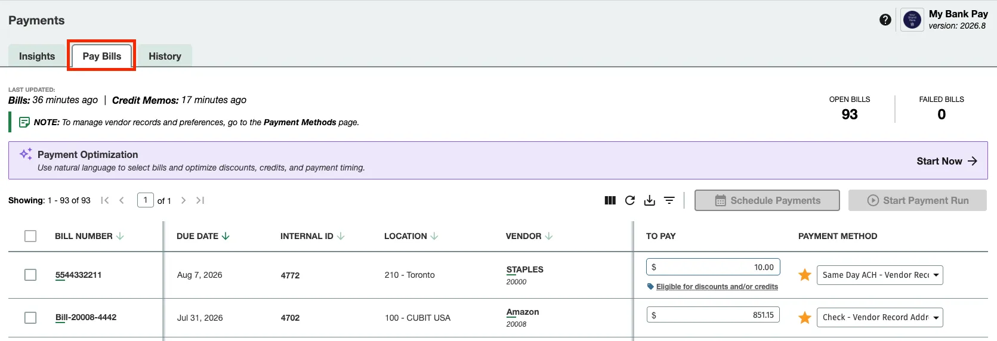Open Eligible for discounts and/or credits link
The image size is (997, 341).
coord(717,287)
